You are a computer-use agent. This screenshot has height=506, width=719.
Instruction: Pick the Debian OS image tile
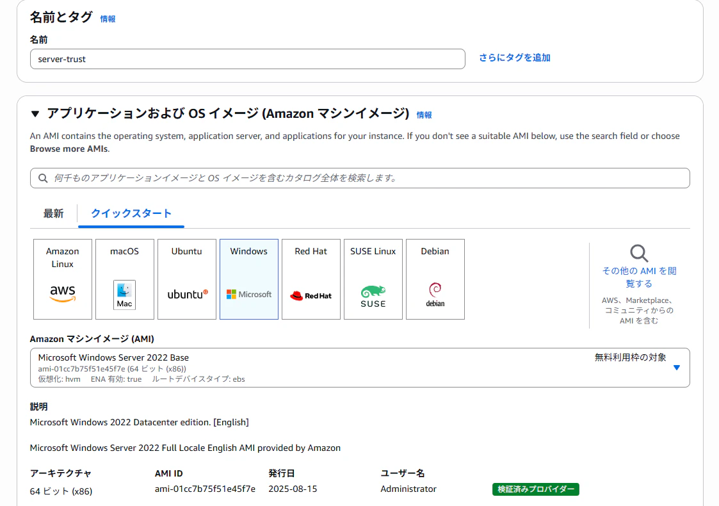[435, 279]
